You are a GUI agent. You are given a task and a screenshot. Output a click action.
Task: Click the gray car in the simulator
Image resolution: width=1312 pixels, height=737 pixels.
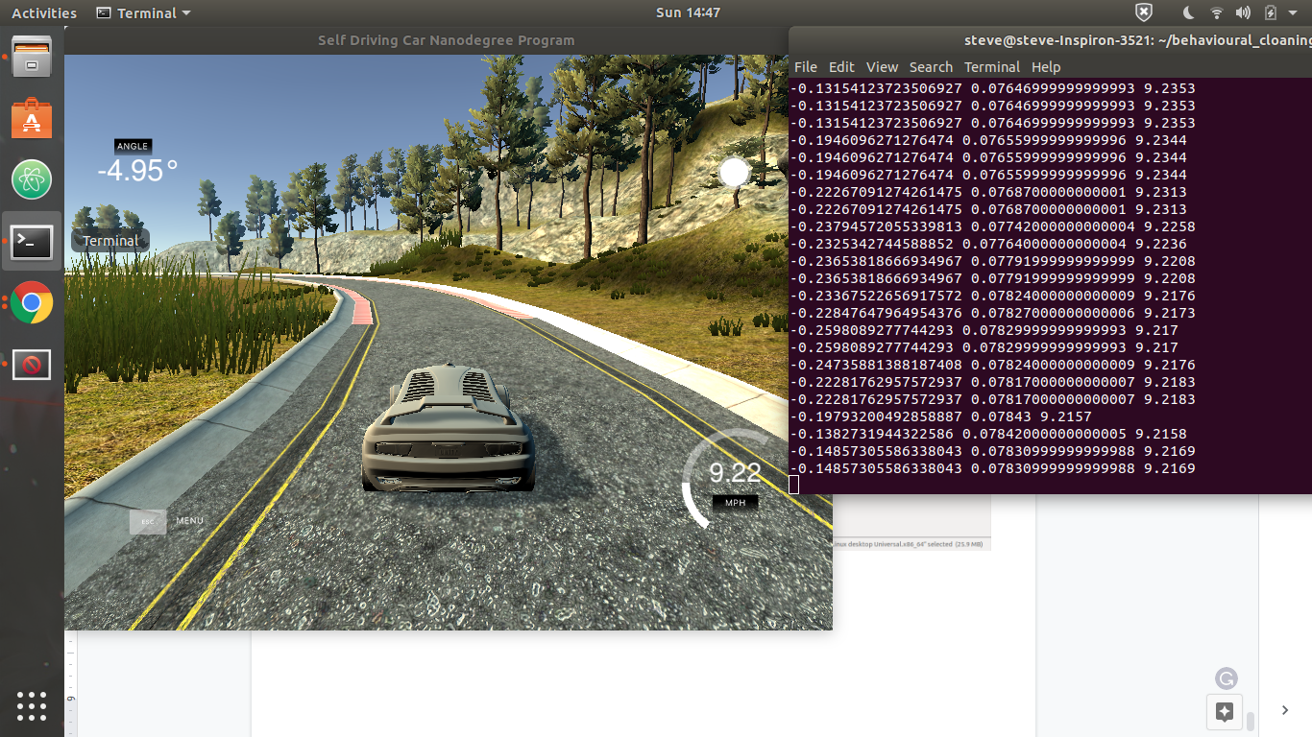point(448,428)
